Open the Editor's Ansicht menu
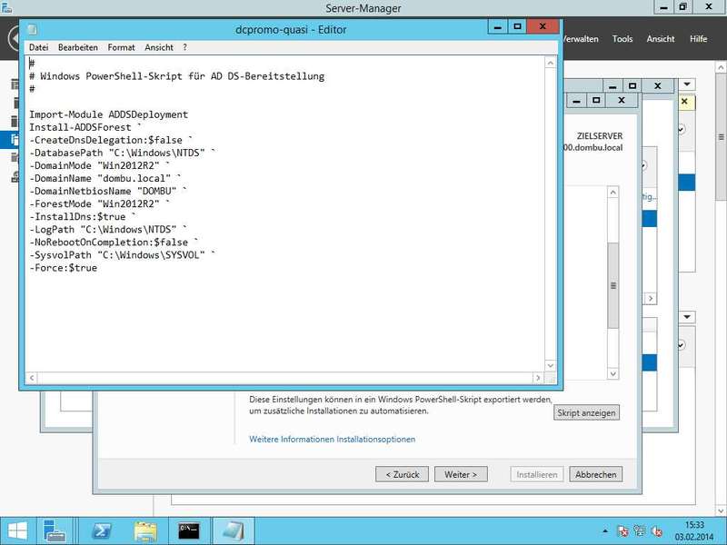Screen dimensions: 727x545 [158, 47]
